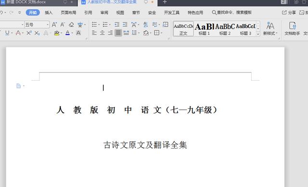The width and height of the screenshot is (308, 187).
Task: Apply a numbered list
Action: [x=105, y=25]
